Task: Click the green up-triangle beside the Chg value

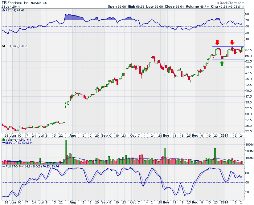Action: click(243, 7)
